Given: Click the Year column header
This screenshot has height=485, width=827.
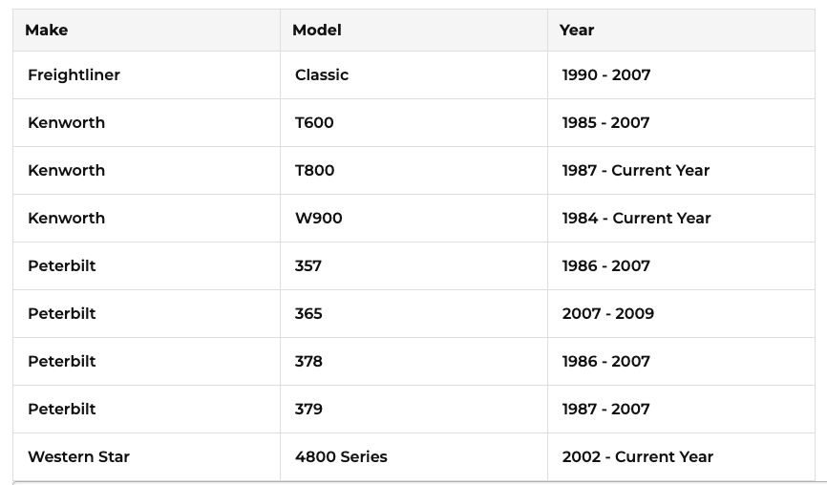Looking at the screenshot, I should tap(577, 31).
